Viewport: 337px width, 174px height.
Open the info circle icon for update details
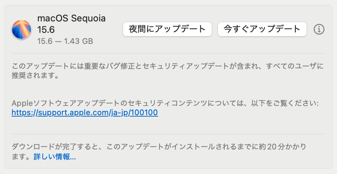[319, 29]
